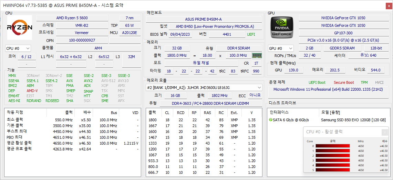
Task: Click the DDR4 SDRAM memory type field
Action: [x=239, y=48]
